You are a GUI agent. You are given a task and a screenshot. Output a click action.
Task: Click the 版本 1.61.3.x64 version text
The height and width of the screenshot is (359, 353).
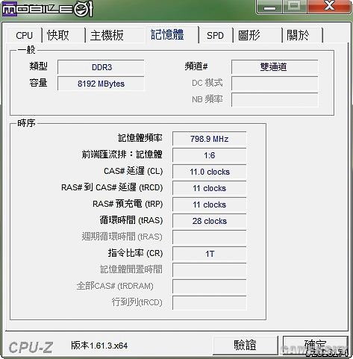(99, 346)
